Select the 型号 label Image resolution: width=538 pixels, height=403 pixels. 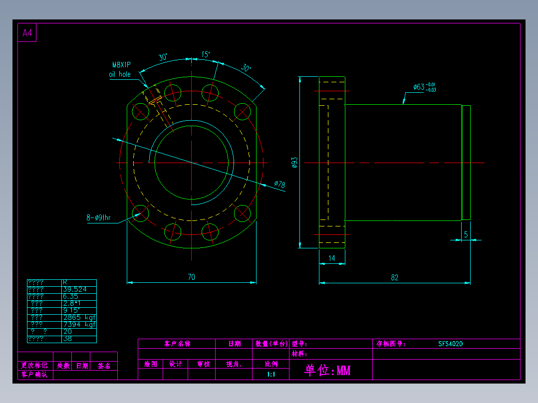[x=299, y=344]
